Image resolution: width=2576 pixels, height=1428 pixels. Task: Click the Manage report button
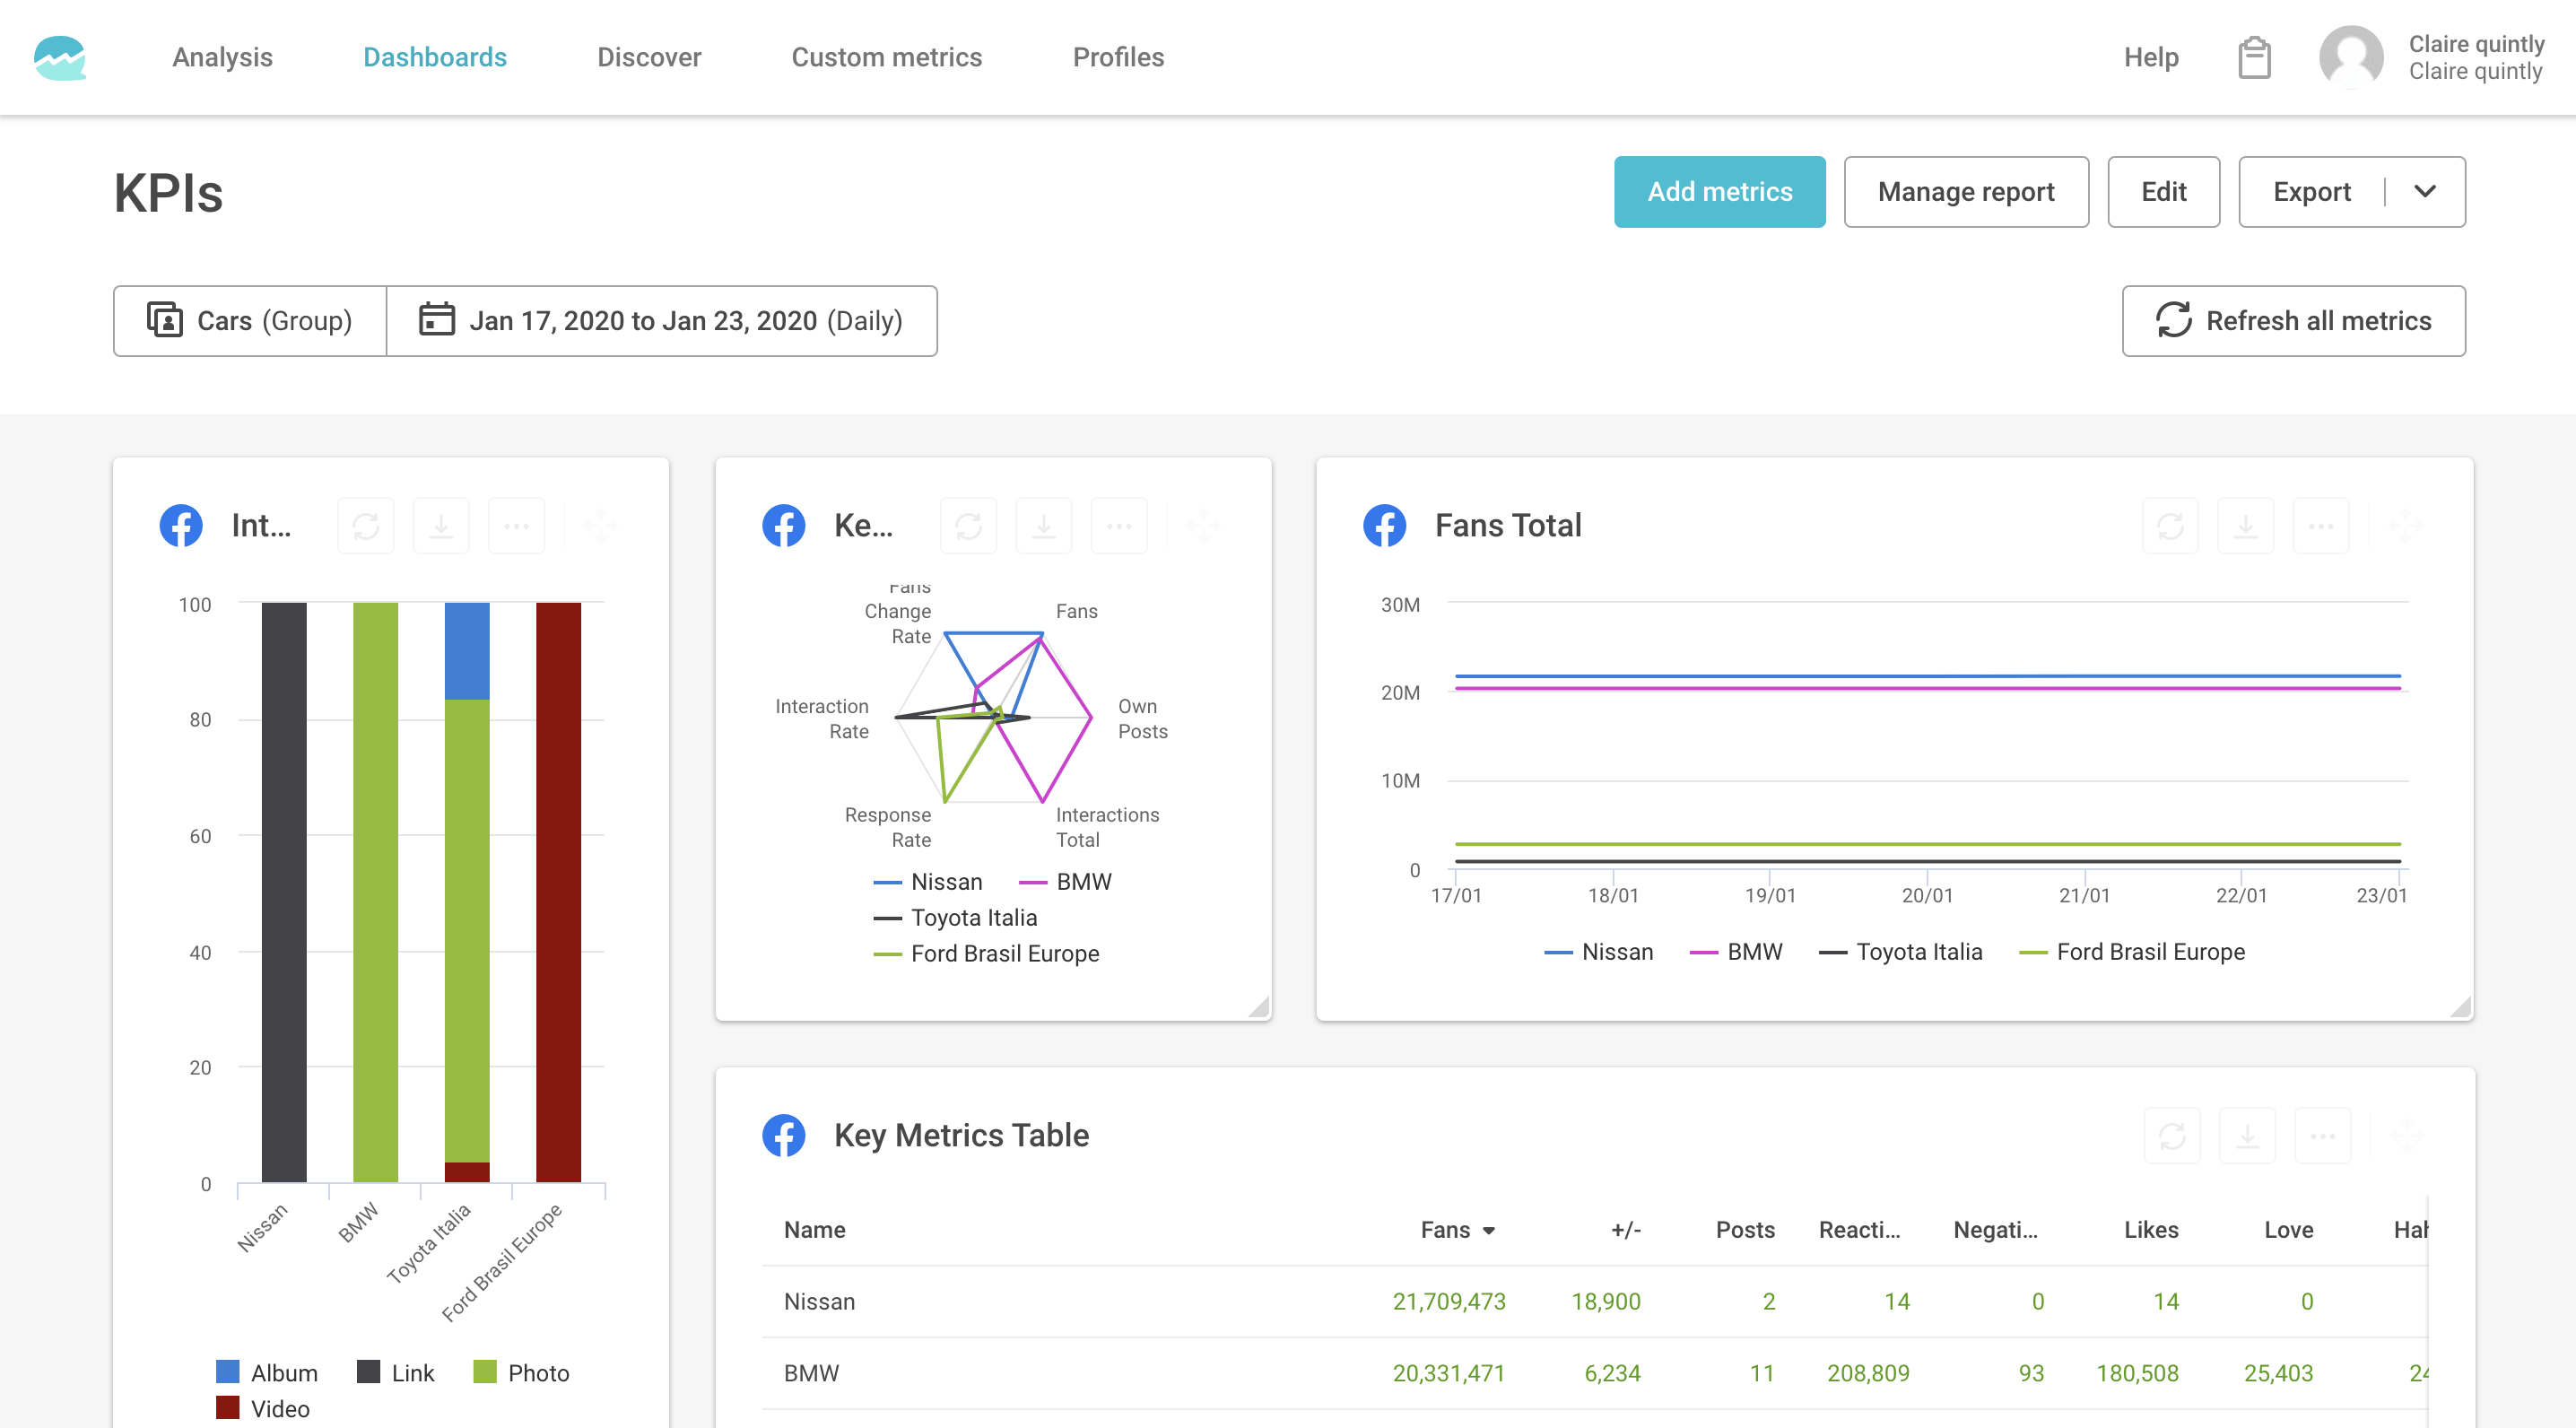coord(1965,191)
